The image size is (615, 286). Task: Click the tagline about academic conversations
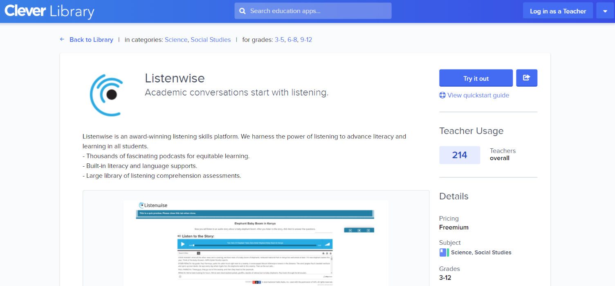(237, 93)
